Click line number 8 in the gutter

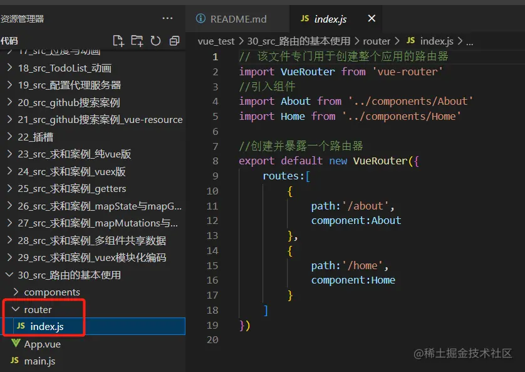[216, 161]
